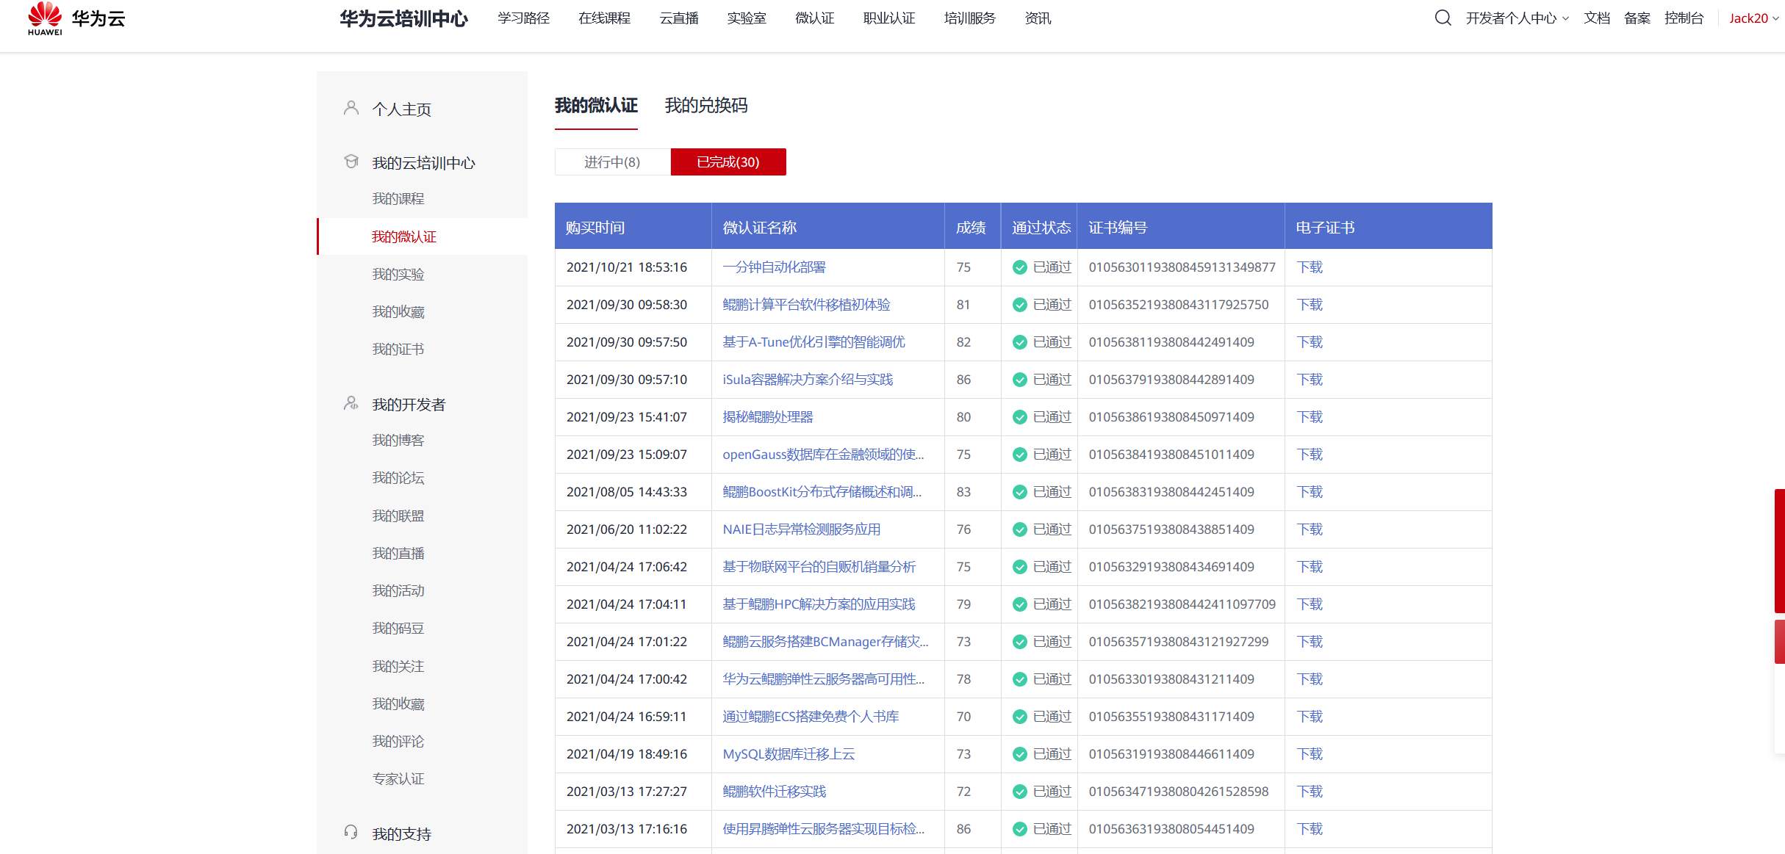This screenshot has height=854, width=1785.
Task: Go to 我的证书 in sidebar
Action: 398,350
